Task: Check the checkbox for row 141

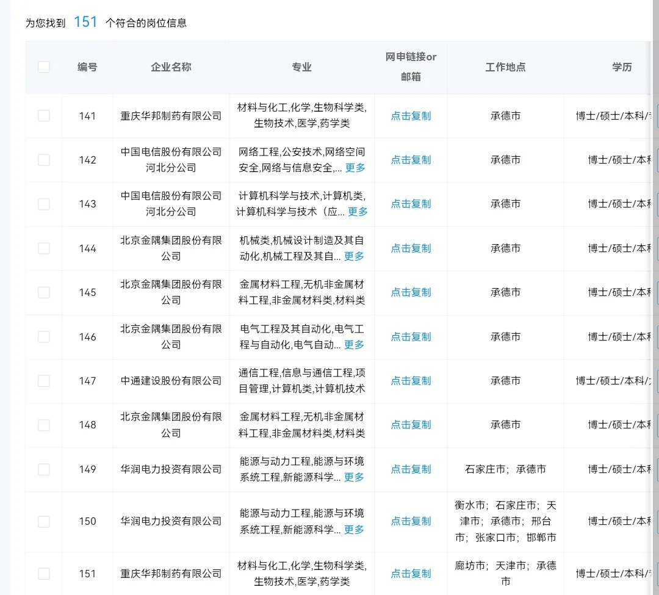Action: pos(44,115)
